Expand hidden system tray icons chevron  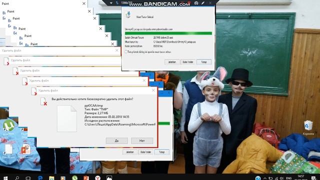(x=265, y=178)
